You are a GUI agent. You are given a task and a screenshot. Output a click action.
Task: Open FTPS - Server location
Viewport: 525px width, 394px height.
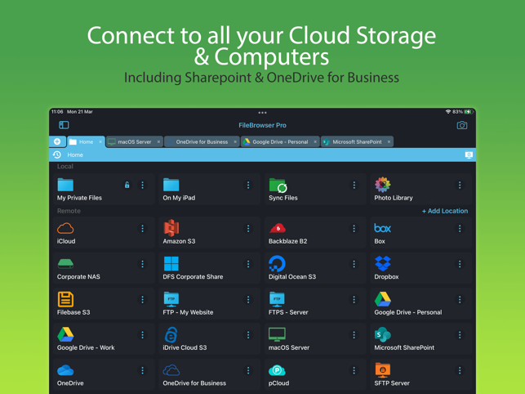click(315, 303)
